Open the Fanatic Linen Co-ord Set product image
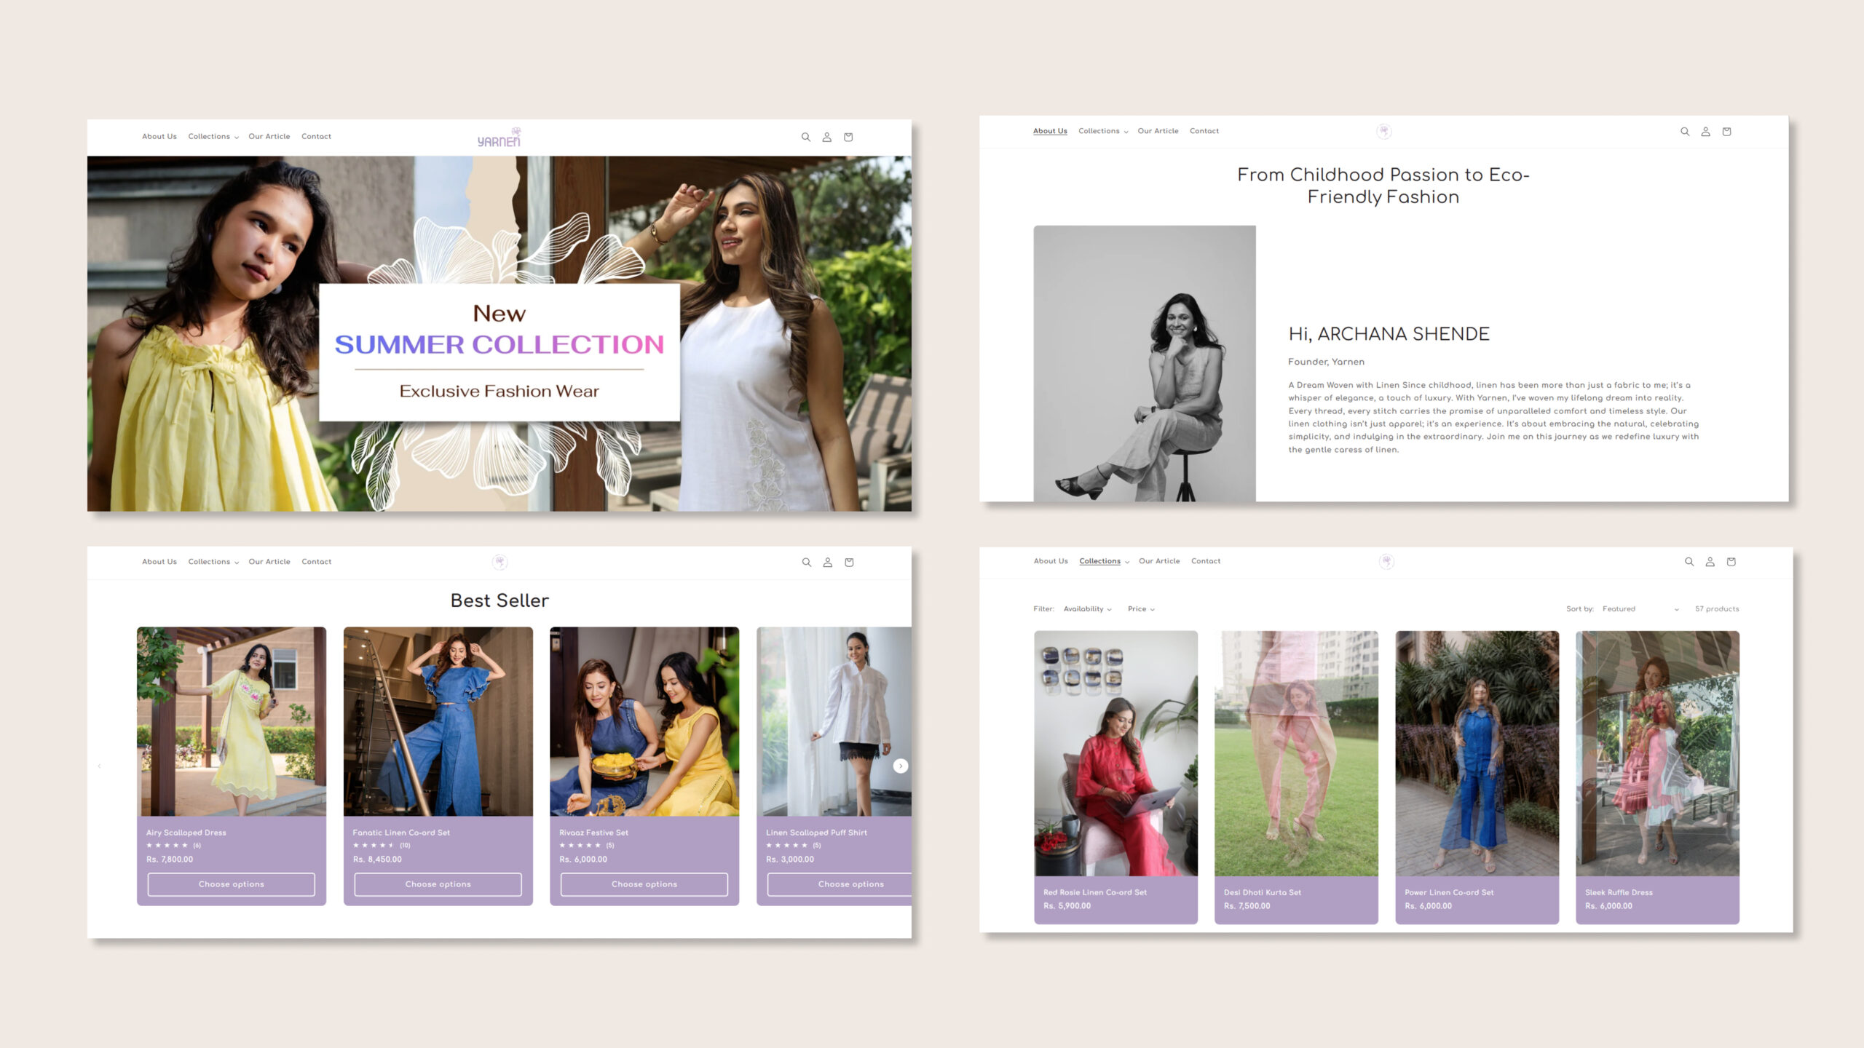 tap(438, 721)
